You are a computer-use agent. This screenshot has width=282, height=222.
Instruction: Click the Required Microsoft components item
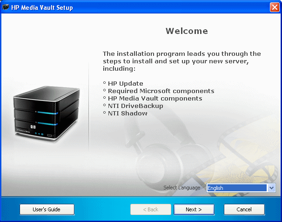click(x=161, y=91)
